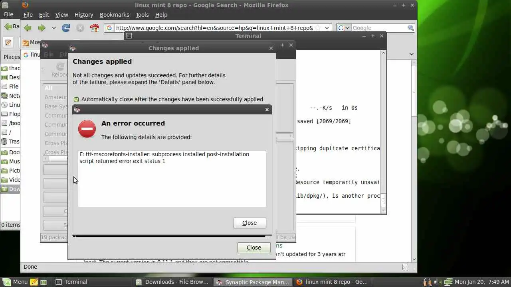
Task: Select Desktop in Places sidebar
Action: 10,77
